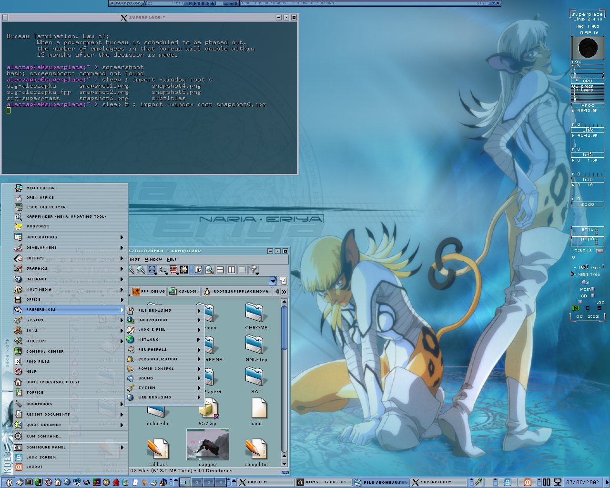Launch the terminal icon in the panel
Screen dimensions: 610x488
tap(29, 482)
